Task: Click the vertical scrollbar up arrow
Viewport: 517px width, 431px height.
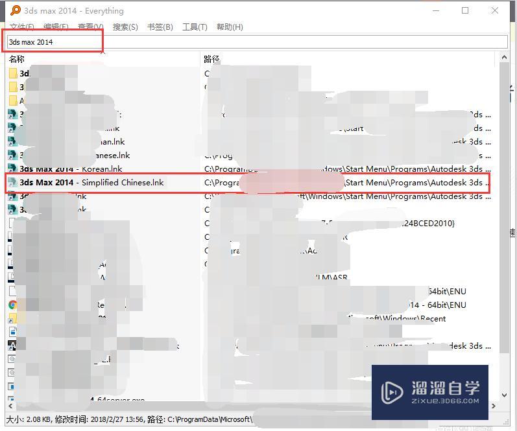Action: pyautogui.click(x=504, y=57)
